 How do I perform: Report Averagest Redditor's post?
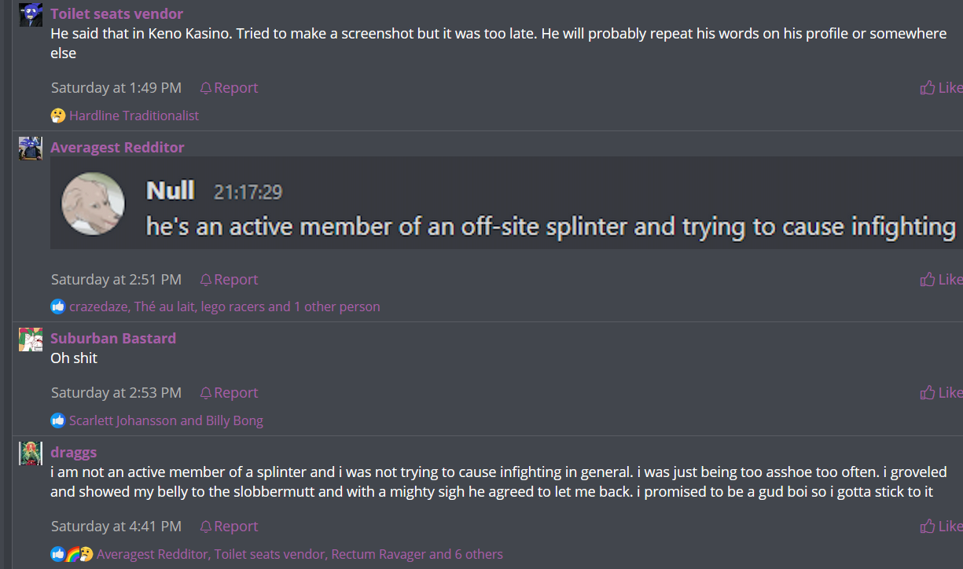(x=229, y=279)
